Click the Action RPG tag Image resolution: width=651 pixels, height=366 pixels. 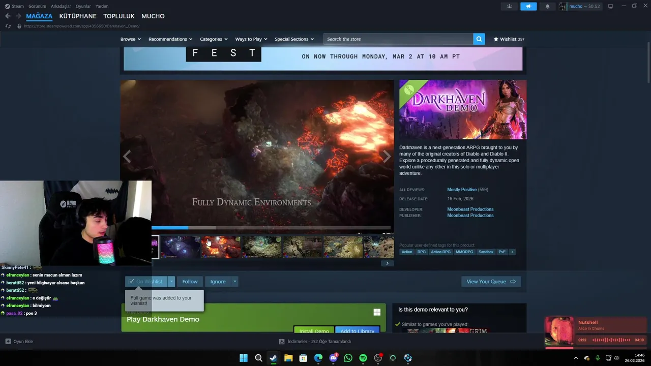440,252
